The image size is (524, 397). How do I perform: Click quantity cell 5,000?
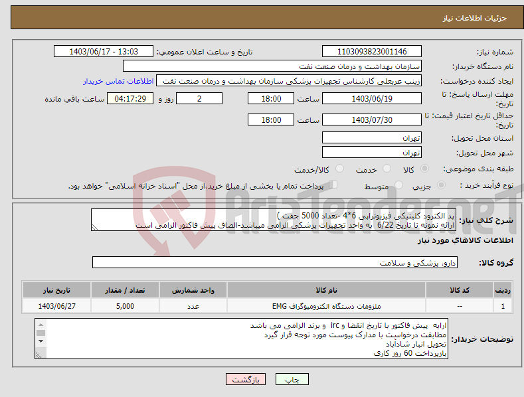click(125, 306)
